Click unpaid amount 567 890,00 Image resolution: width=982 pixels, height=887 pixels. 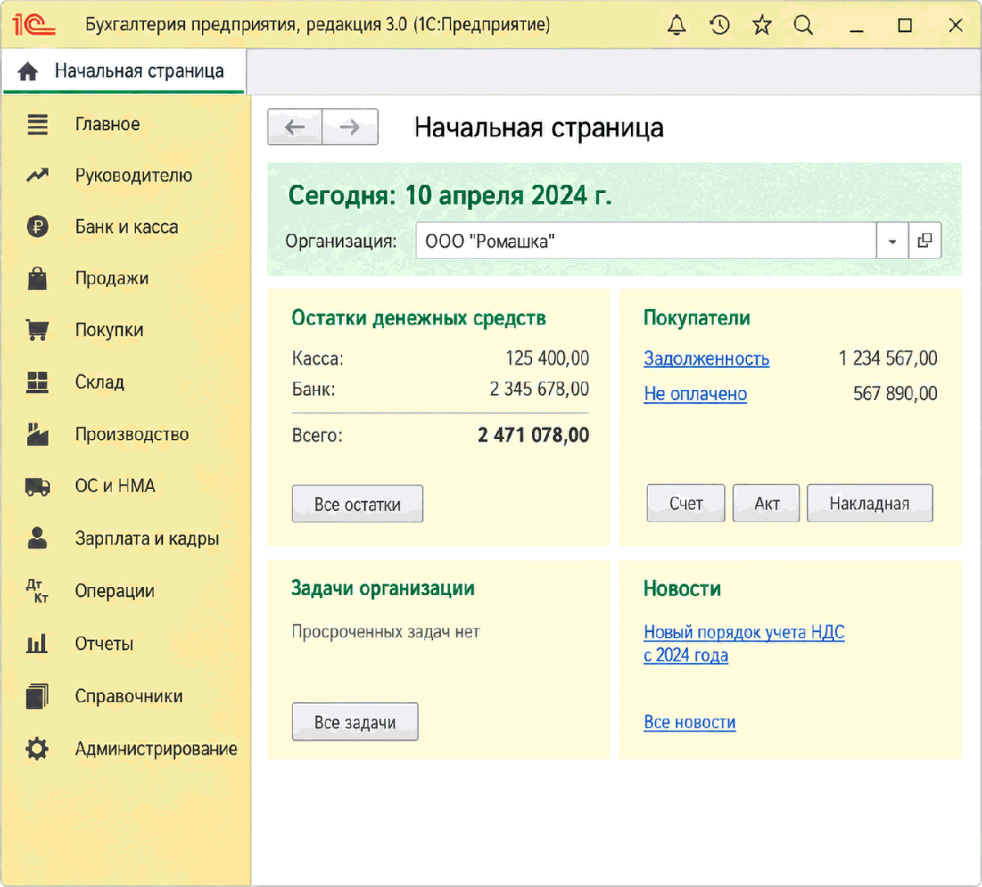tap(896, 393)
